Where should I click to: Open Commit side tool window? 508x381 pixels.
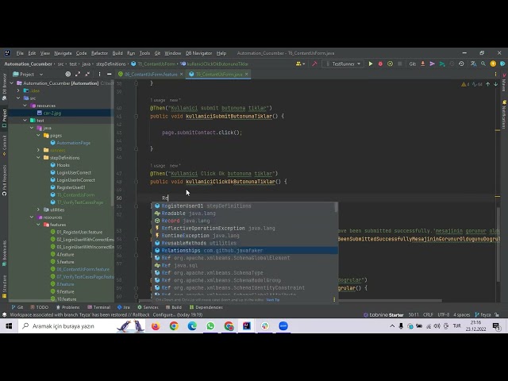coord(4,145)
